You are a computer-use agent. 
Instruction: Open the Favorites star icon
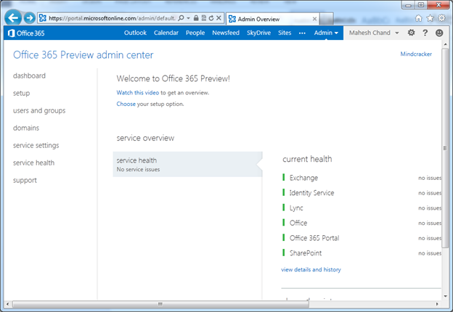click(430, 18)
